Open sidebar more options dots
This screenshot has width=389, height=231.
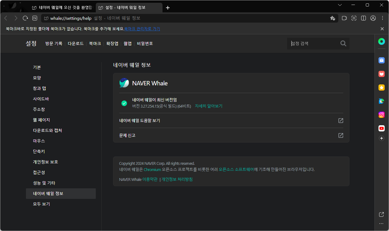(381, 224)
